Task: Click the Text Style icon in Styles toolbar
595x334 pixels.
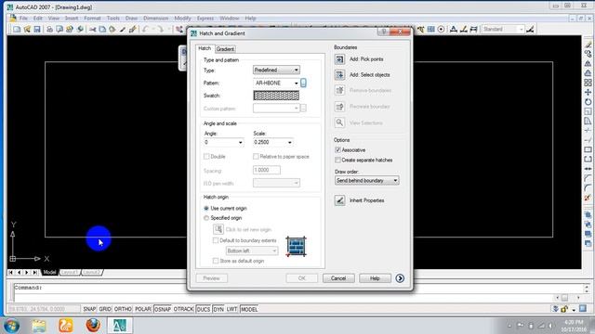Action: click(x=453, y=29)
